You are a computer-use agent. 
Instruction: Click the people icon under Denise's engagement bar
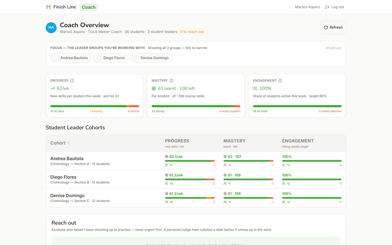[x=284, y=202]
